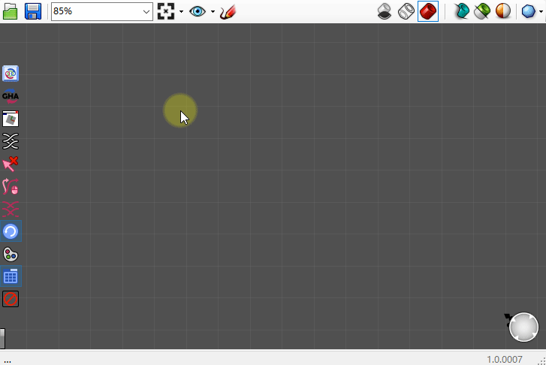
Task: Click the blue circular arrow recompute icon
Action: (11, 231)
